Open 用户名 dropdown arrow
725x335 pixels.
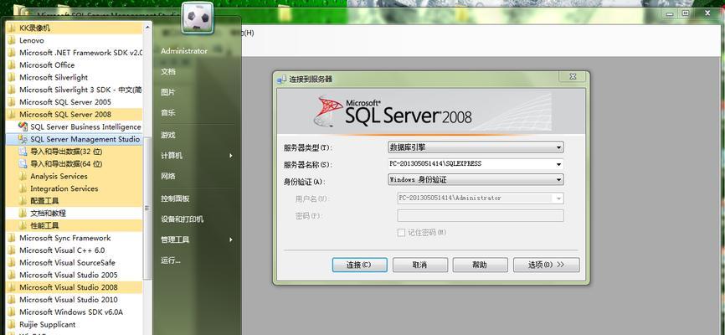559,198
